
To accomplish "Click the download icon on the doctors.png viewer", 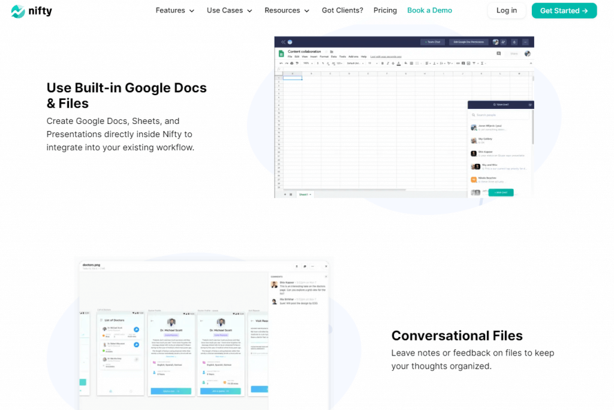I will (296, 266).
